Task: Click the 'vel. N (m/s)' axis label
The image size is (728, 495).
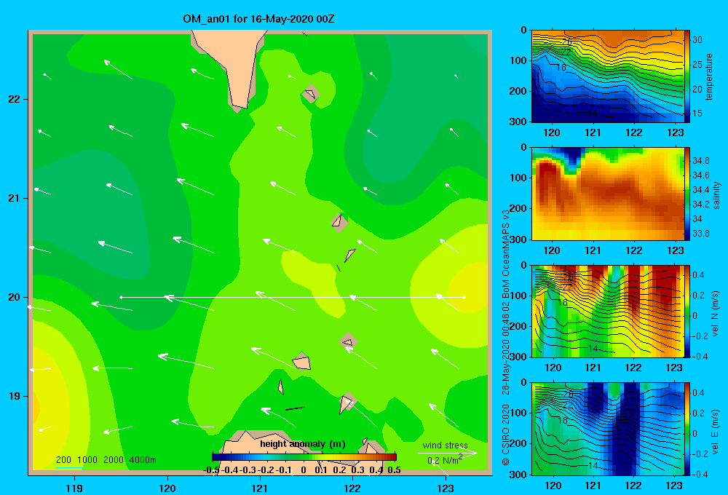Action: 716,314
